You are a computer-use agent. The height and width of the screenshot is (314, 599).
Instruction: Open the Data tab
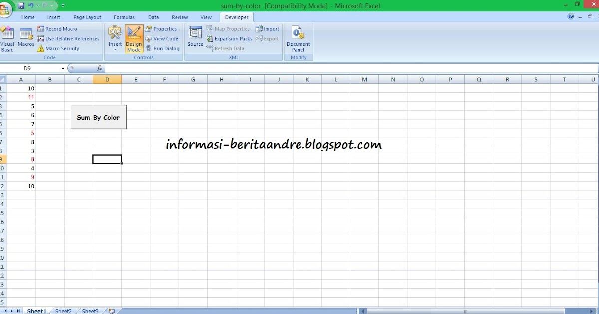pyautogui.click(x=153, y=17)
